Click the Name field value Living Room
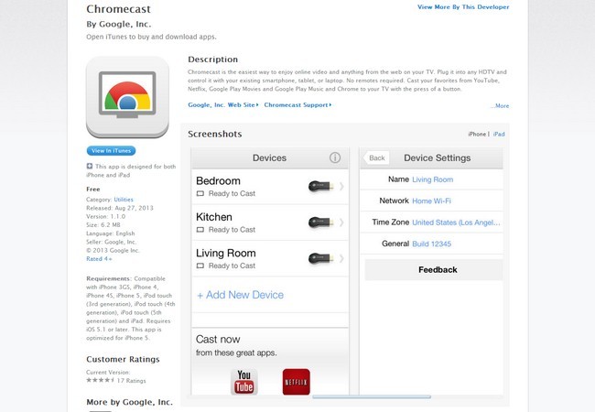Viewport: 595px width, 412px height. click(433, 179)
